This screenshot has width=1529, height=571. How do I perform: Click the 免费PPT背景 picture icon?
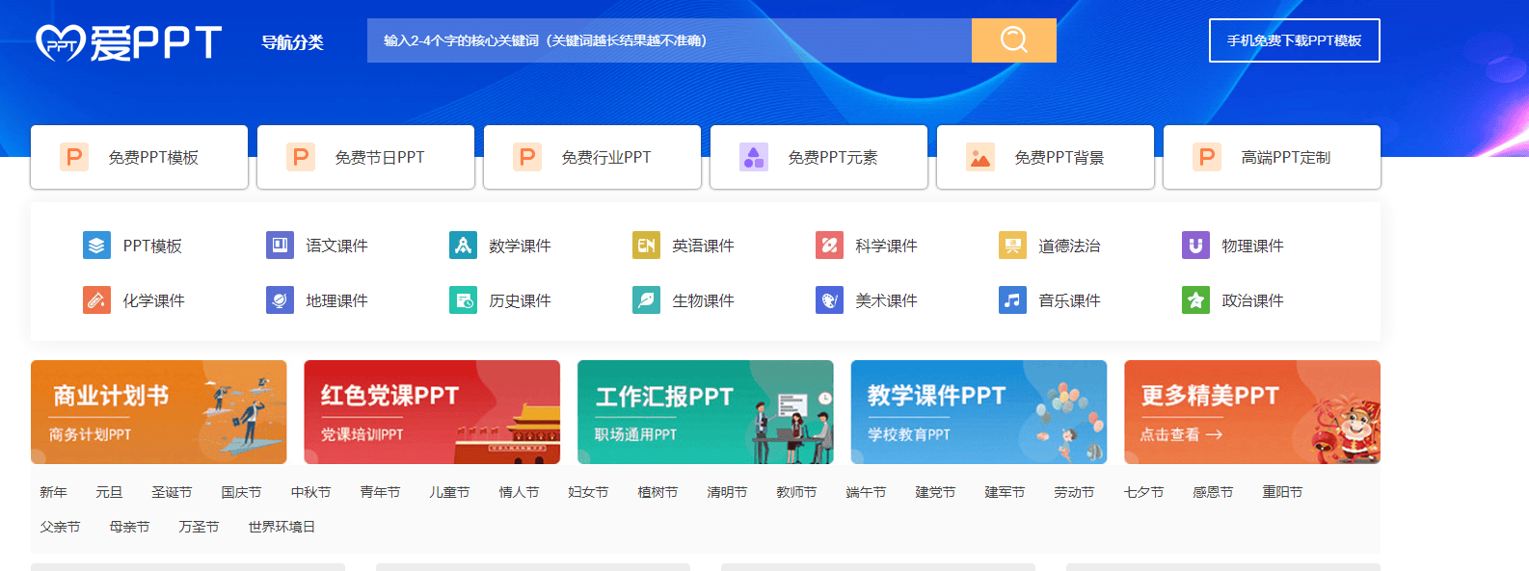click(x=979, y=157)
